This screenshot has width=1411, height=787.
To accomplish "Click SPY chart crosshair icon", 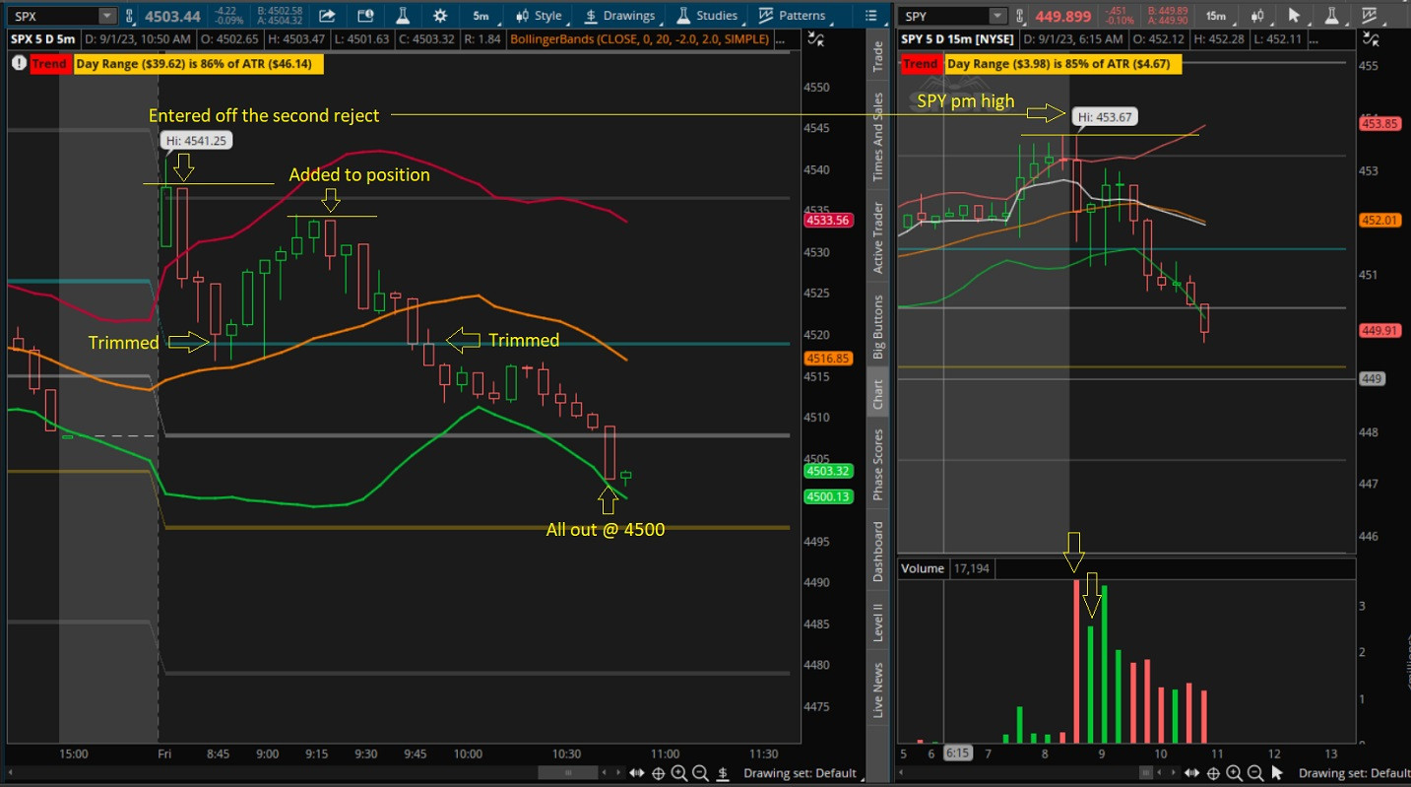I will click(x=1214, y=773).
